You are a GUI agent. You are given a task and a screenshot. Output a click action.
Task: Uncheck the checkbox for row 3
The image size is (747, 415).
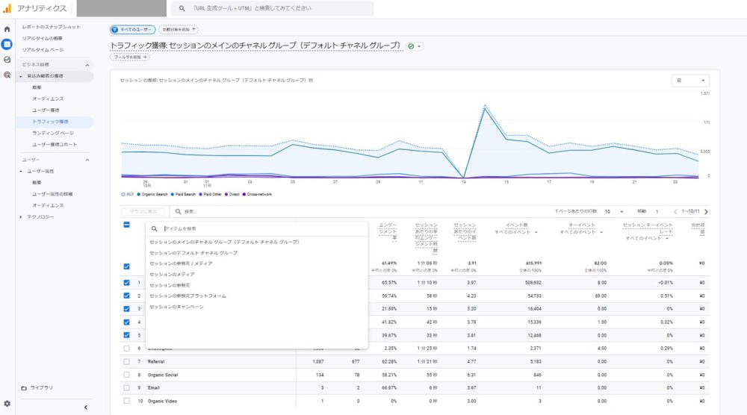tap(126, 309)
